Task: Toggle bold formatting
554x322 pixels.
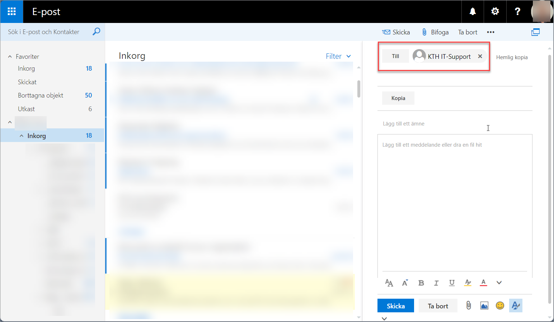Action: (x=421, y=283)
